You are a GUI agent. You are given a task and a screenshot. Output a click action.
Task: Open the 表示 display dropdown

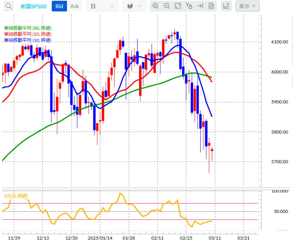(248, 6)
